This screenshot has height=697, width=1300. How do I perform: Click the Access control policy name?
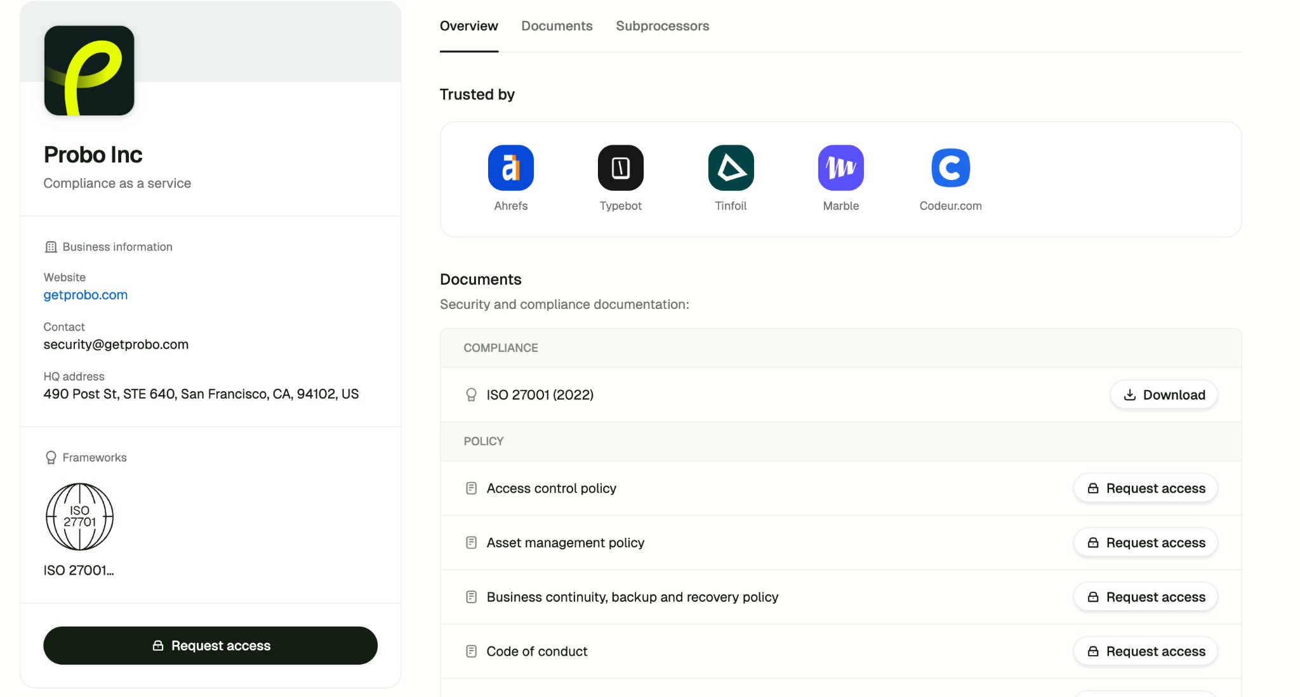(x=552, y=488)
